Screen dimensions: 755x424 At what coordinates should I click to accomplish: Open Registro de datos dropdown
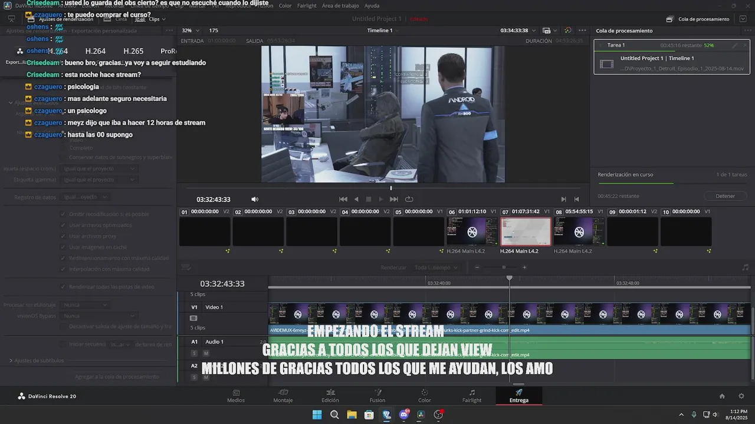[85, 197]
